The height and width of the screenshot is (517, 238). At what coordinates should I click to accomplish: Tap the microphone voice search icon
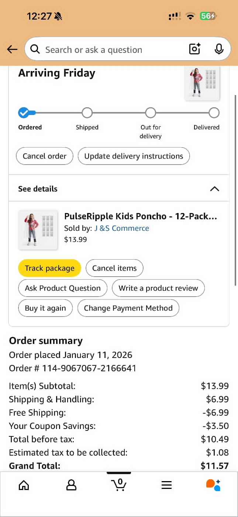(219, 49)
